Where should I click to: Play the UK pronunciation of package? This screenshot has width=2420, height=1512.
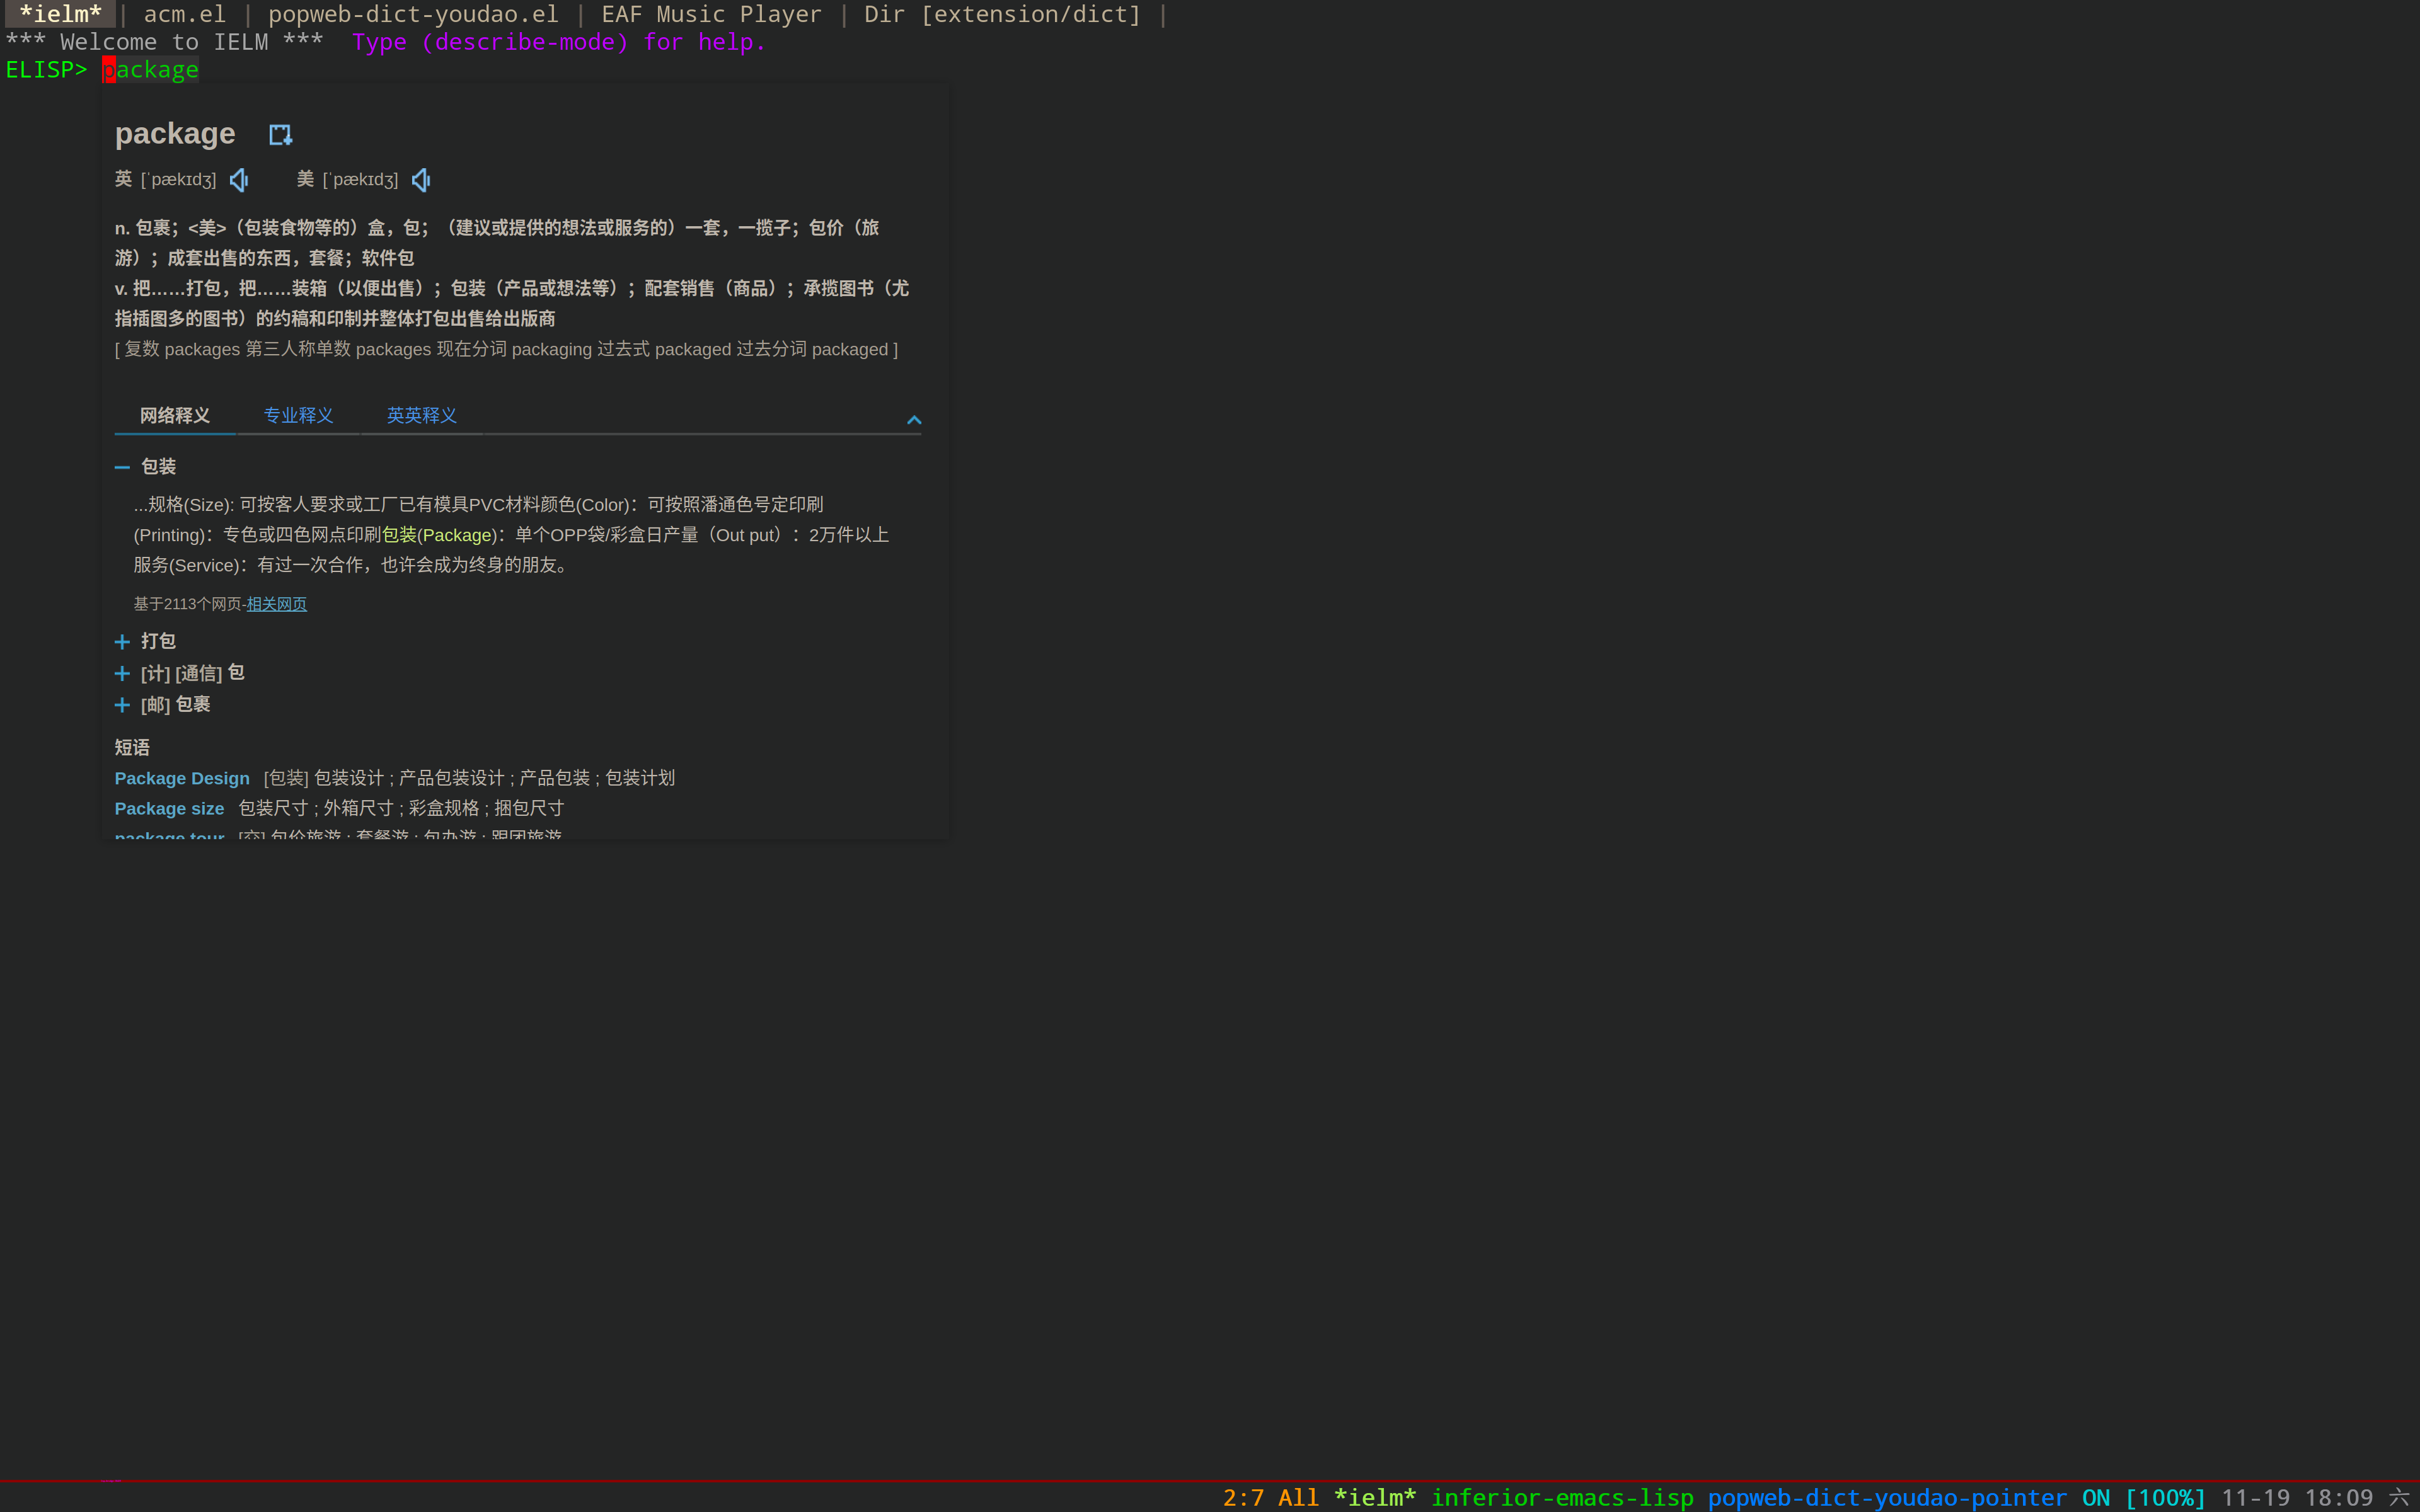tap(238, 179)
